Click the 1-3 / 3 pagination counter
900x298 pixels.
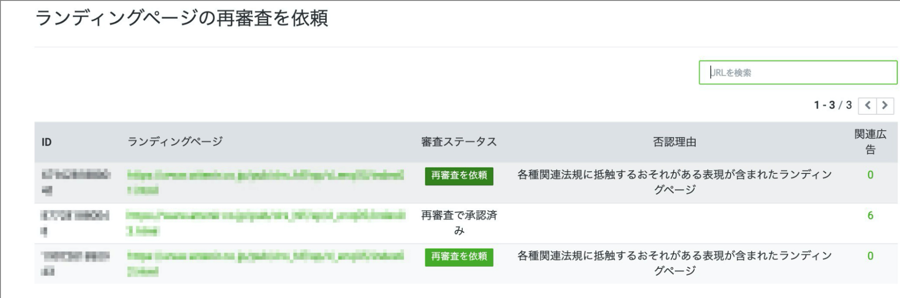[833, 105]
